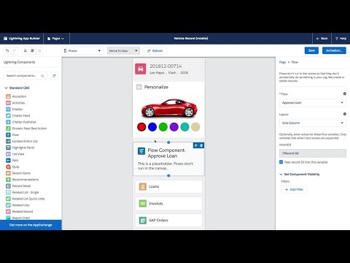Select the red color swatch
Viewport: 350px width, 263px height.
point(141,127)
